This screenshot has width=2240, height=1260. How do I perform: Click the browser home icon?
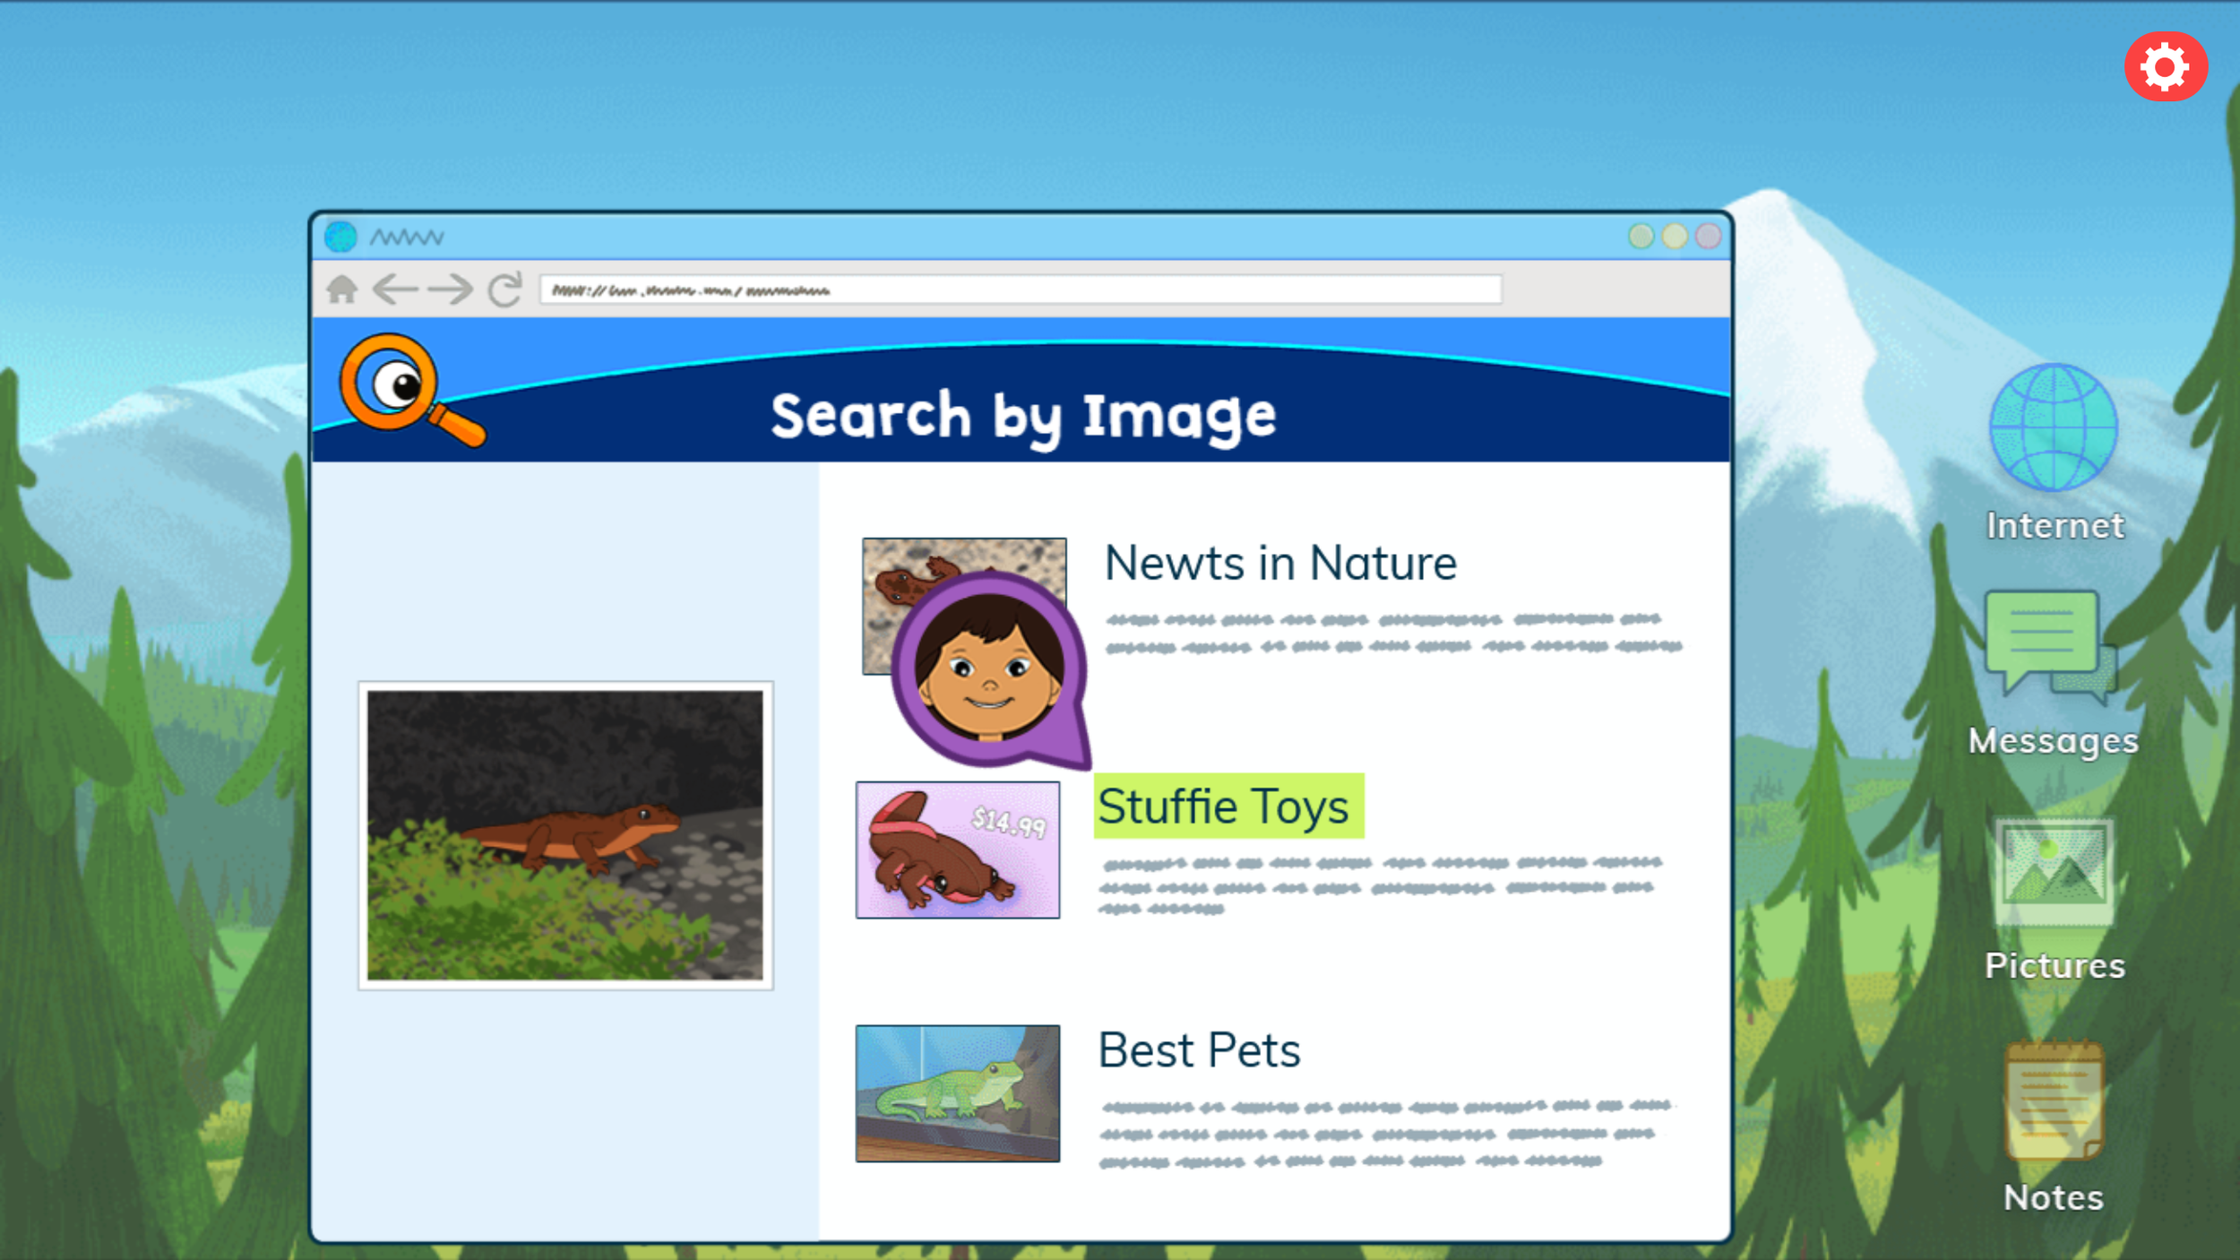(341, 289)
